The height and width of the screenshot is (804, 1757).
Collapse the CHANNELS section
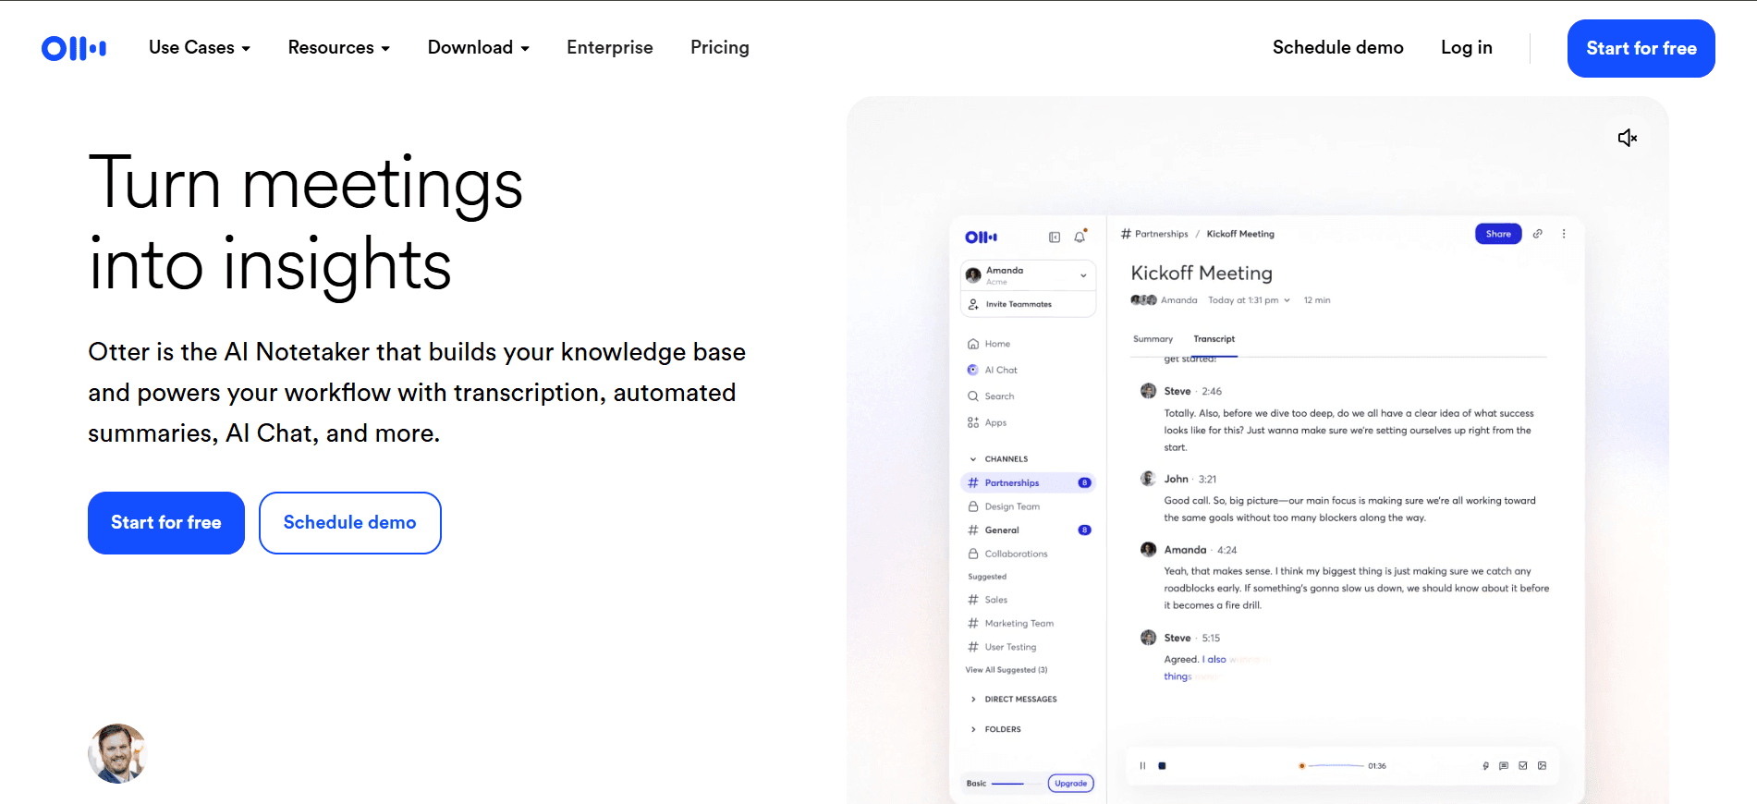tap(998, 459)
